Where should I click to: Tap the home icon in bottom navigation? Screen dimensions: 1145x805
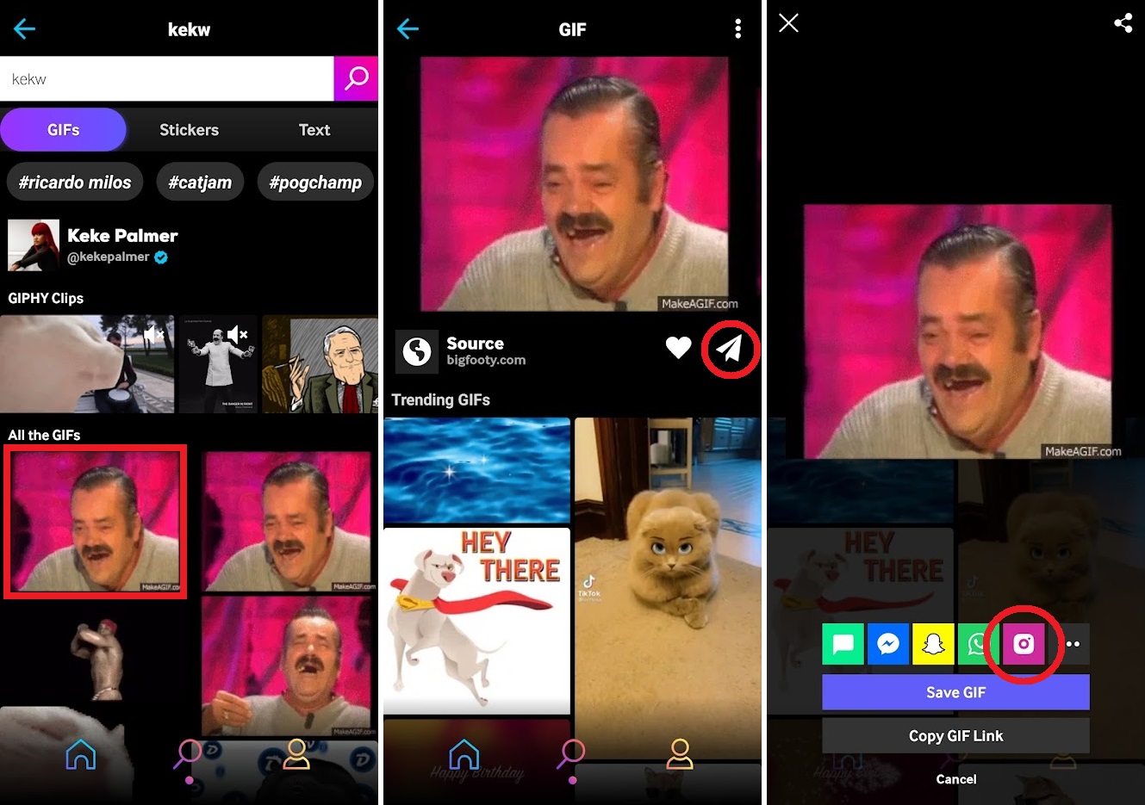80,753
